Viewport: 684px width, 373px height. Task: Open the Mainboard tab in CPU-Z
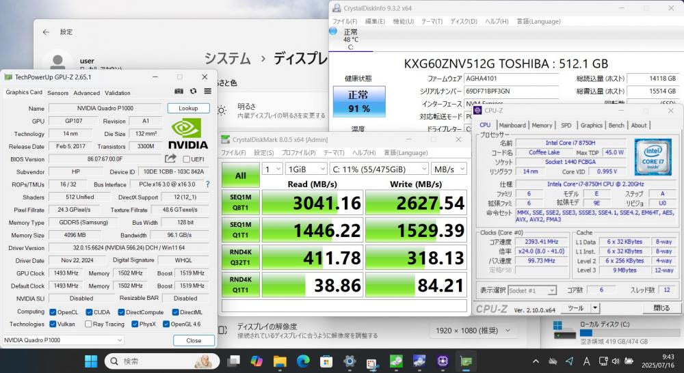[512, 125]
